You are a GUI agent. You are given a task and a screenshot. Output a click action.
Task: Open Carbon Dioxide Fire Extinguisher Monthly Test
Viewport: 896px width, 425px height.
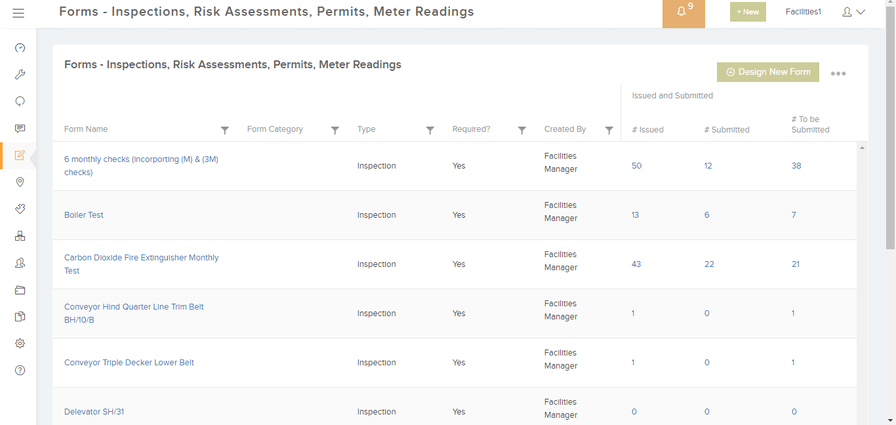point(142,264)
